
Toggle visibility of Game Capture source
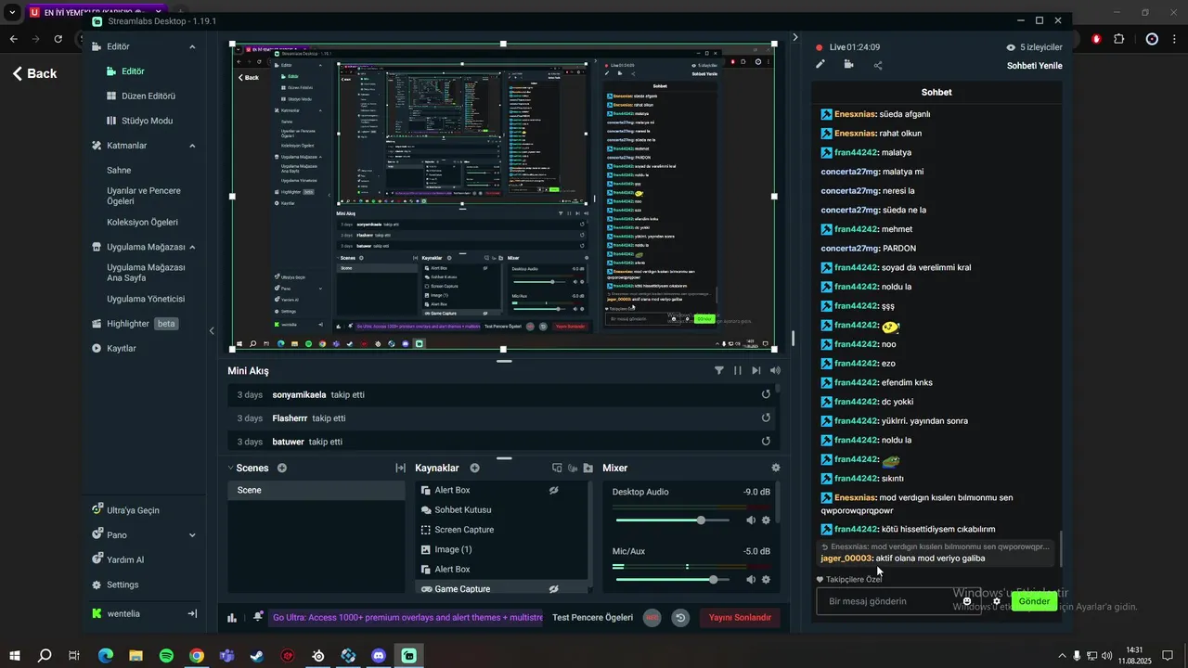[x=554, y=588]
